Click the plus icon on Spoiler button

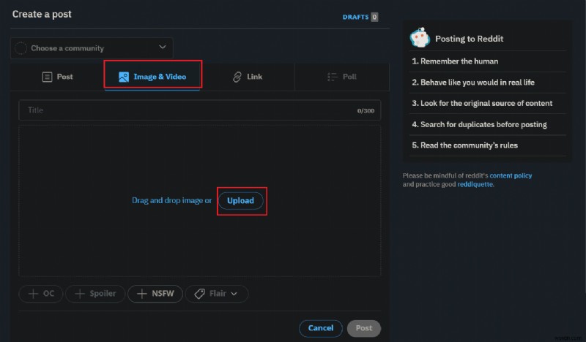[80, 294]
